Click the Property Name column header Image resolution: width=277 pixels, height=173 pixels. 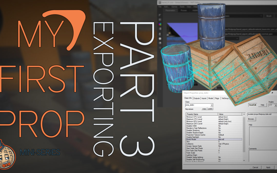(202, 114)
